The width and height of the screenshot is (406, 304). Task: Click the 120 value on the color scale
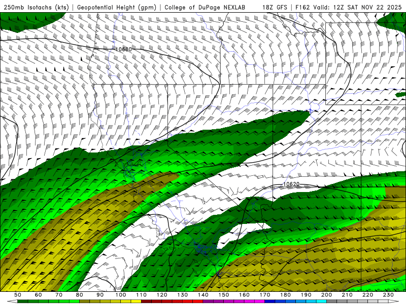[x=162, y=295]
